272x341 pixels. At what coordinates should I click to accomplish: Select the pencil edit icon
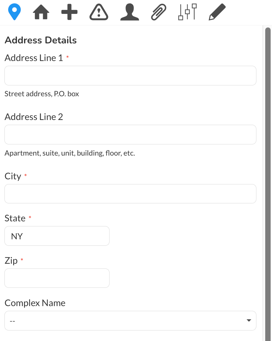pos(217,12)
